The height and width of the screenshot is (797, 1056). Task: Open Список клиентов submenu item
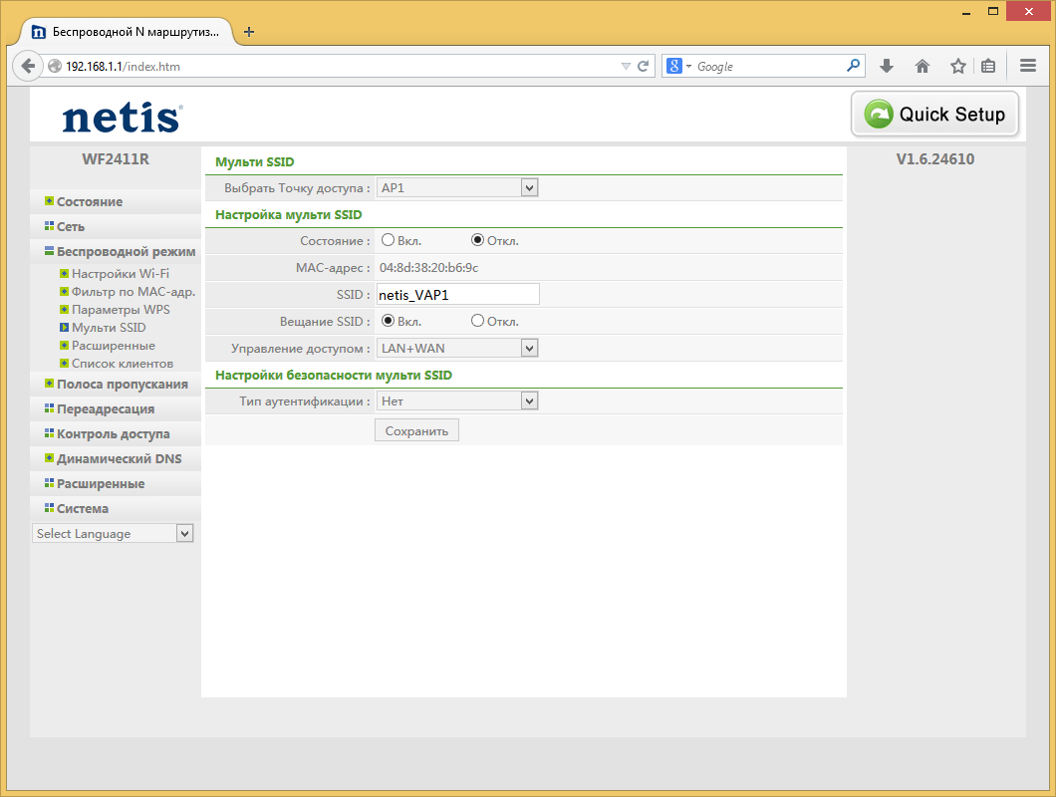(x=123, y=363)
